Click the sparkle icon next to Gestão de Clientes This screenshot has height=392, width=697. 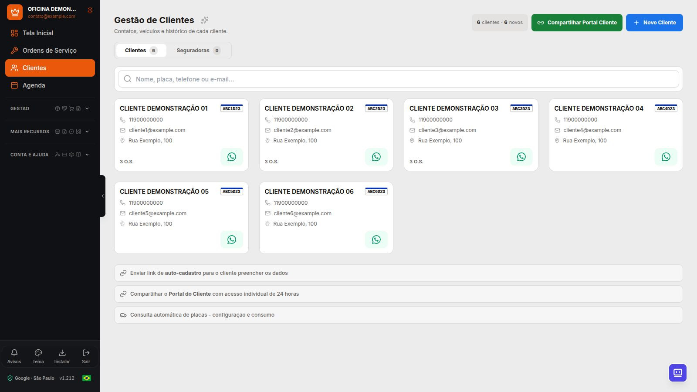[x=205, y=20]
